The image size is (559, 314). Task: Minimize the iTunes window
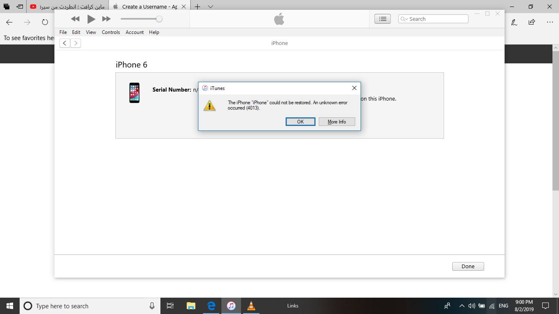point(477,13)
